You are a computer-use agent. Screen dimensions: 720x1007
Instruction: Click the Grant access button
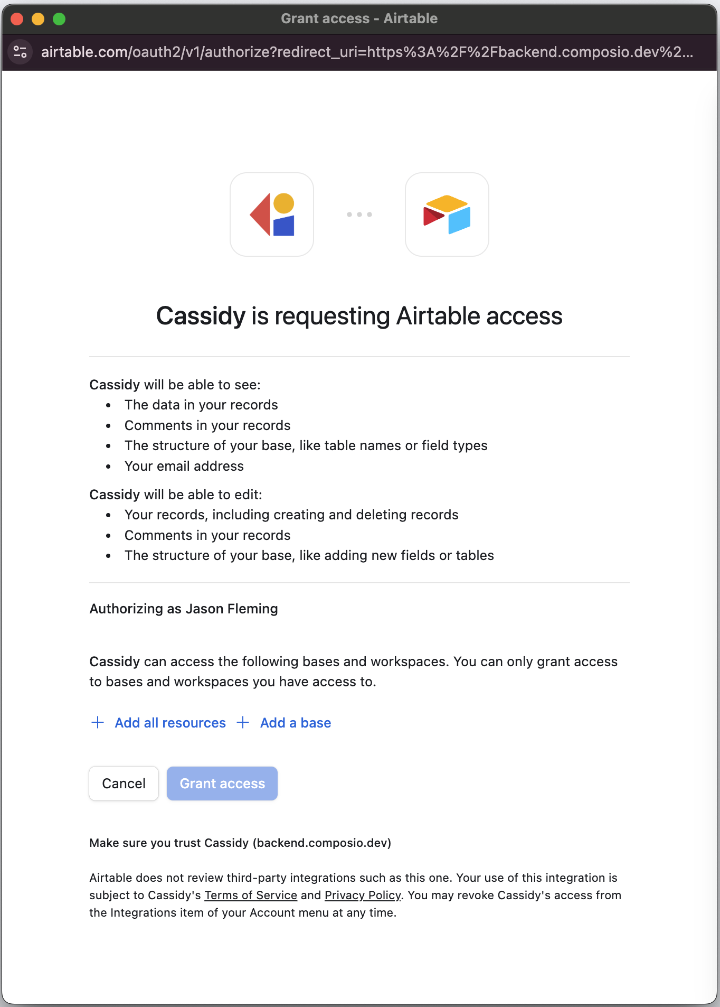click(222, 784)
